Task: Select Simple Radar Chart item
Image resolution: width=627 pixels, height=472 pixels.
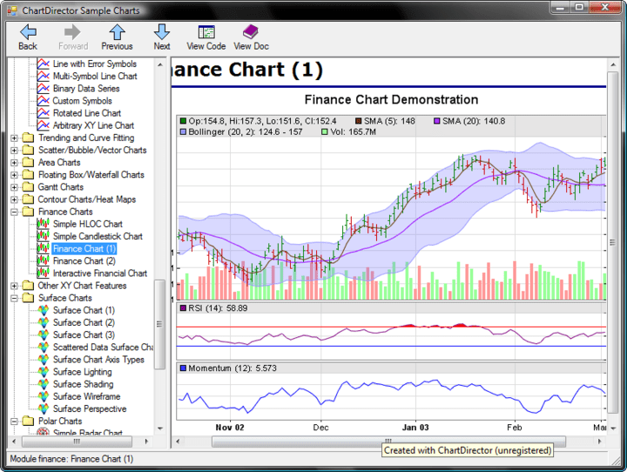Action: pyautogui.click(x=88, y=433)
